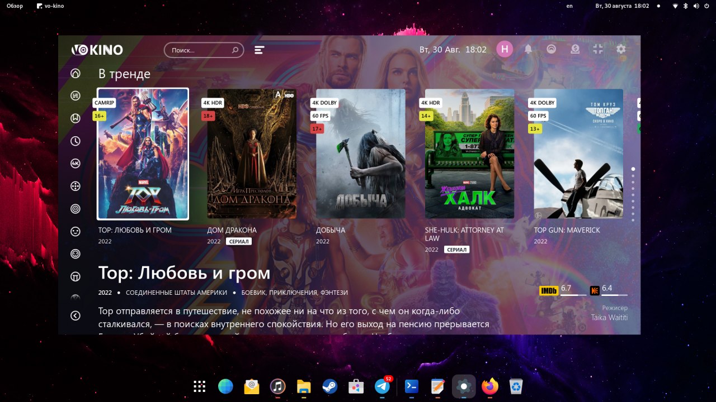Image resolution: width=716 pixels, height=402 pixels.
Task: Open Telegram from the dock
Action: 383,386
